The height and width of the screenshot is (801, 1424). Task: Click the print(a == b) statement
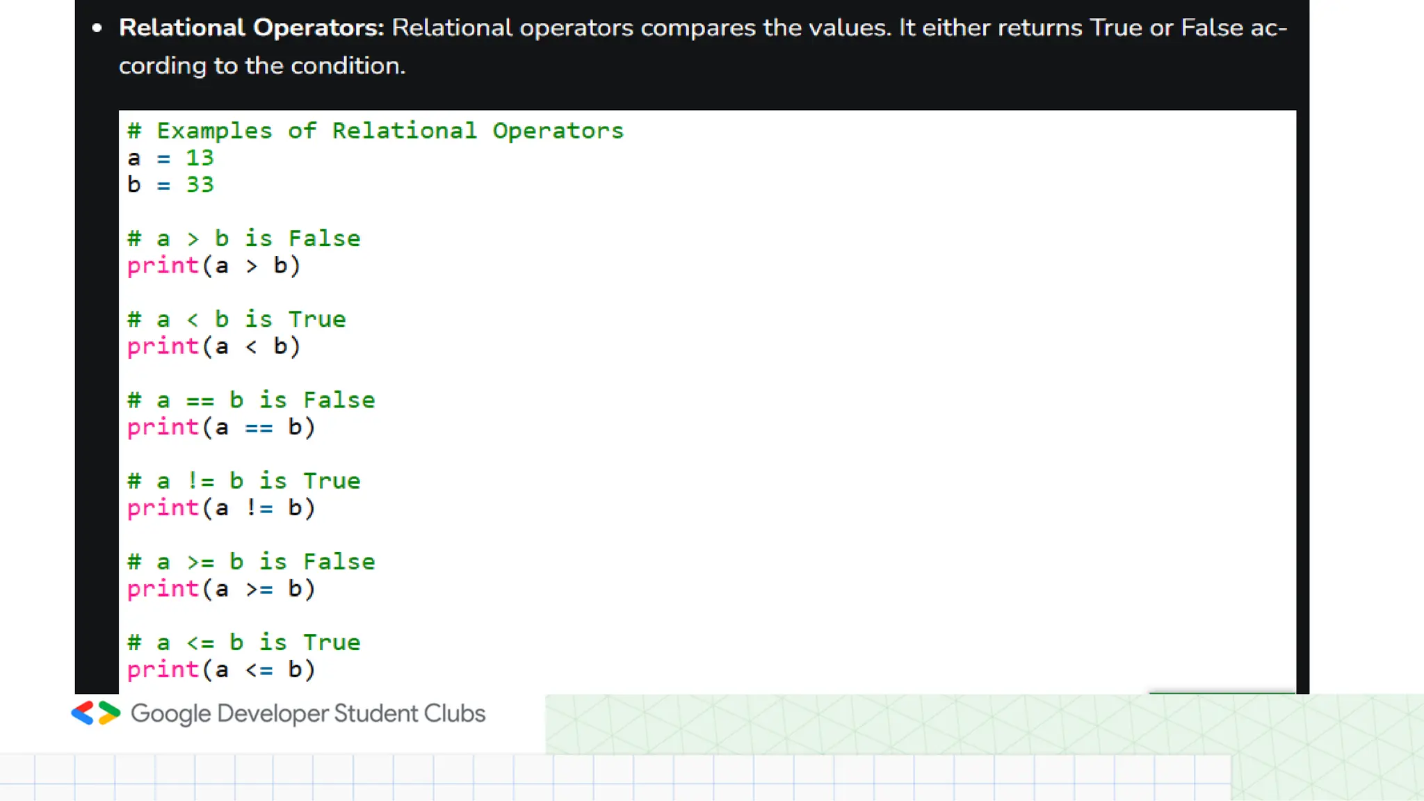pyautogui.click(x=221, y=427)
